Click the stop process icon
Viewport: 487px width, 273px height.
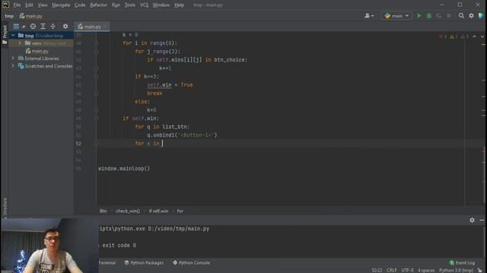(x=448, y=16)
